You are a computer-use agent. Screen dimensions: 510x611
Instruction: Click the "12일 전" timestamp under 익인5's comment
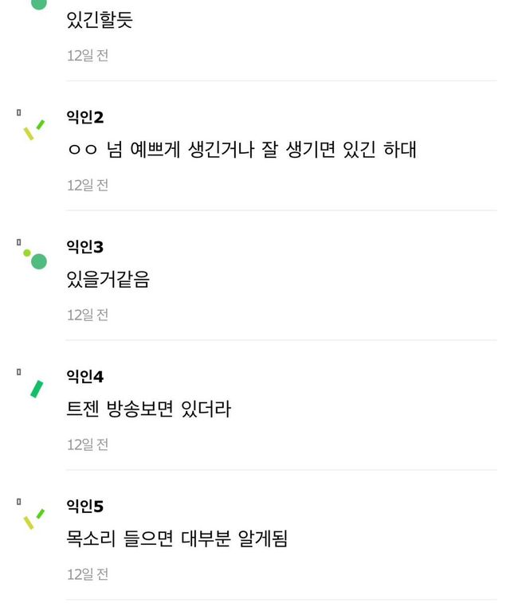(x=88, y=574)
